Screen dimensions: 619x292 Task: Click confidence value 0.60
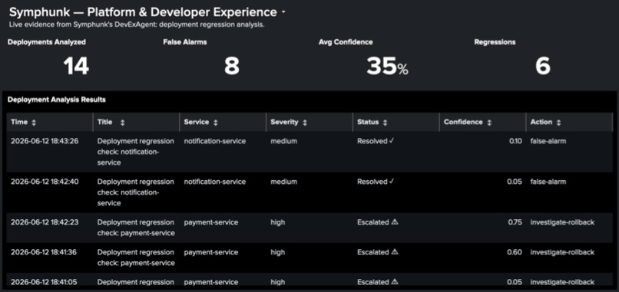click(515, 252)
